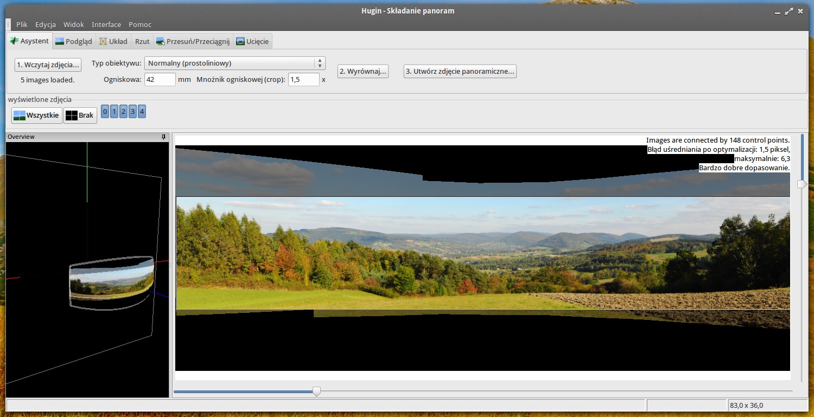Click the Wszystkie button landscape icon

point(19,116)
